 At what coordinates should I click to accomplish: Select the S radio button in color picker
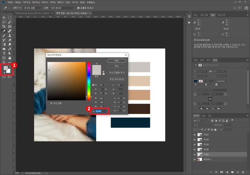[93, 89]
